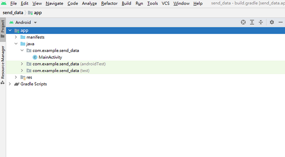Click the (test) package folder icon

(x=29, y=70)
